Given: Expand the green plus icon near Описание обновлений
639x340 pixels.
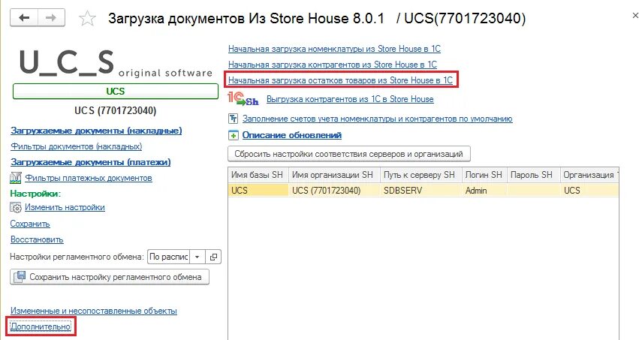Looking at the screenshot, I should point(233,135).
